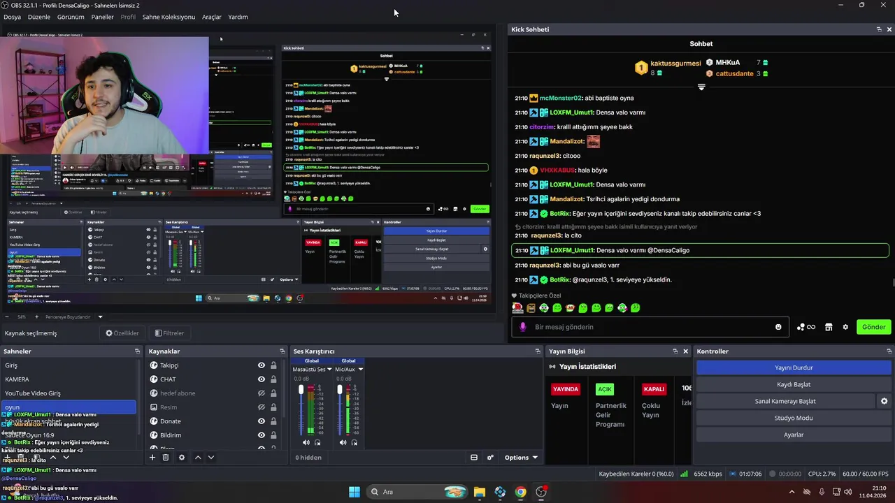
Task: Move selected source down in Kaynaklar
Action: (211, 458)
